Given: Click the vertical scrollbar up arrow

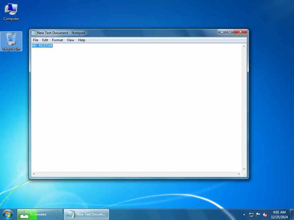Looking at the screenshot, I should click(244, 46).
